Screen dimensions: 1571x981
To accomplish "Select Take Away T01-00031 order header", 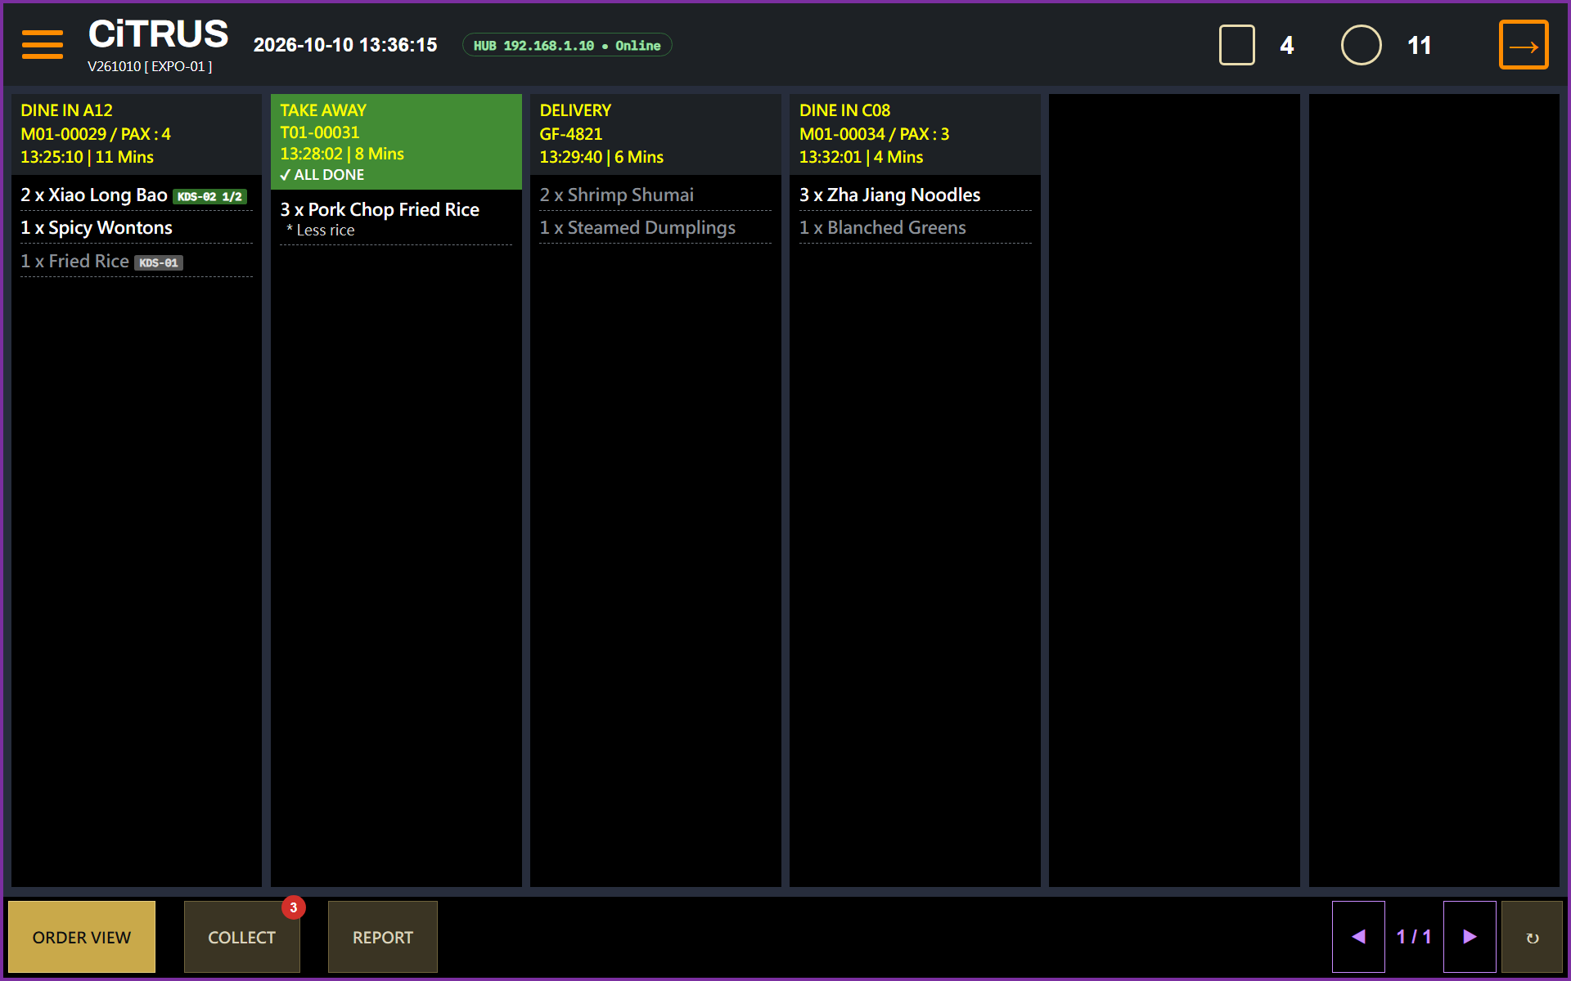I will (x=396, y=141).
